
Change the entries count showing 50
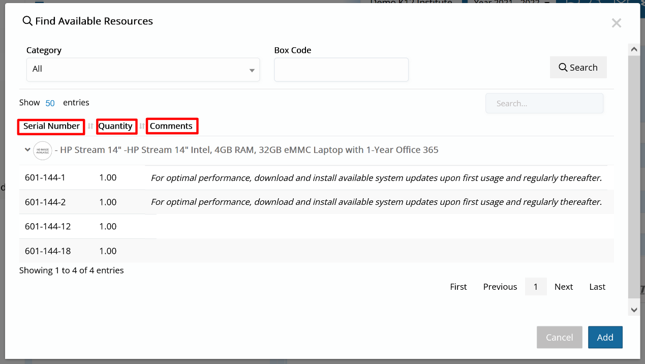[50, 103]
